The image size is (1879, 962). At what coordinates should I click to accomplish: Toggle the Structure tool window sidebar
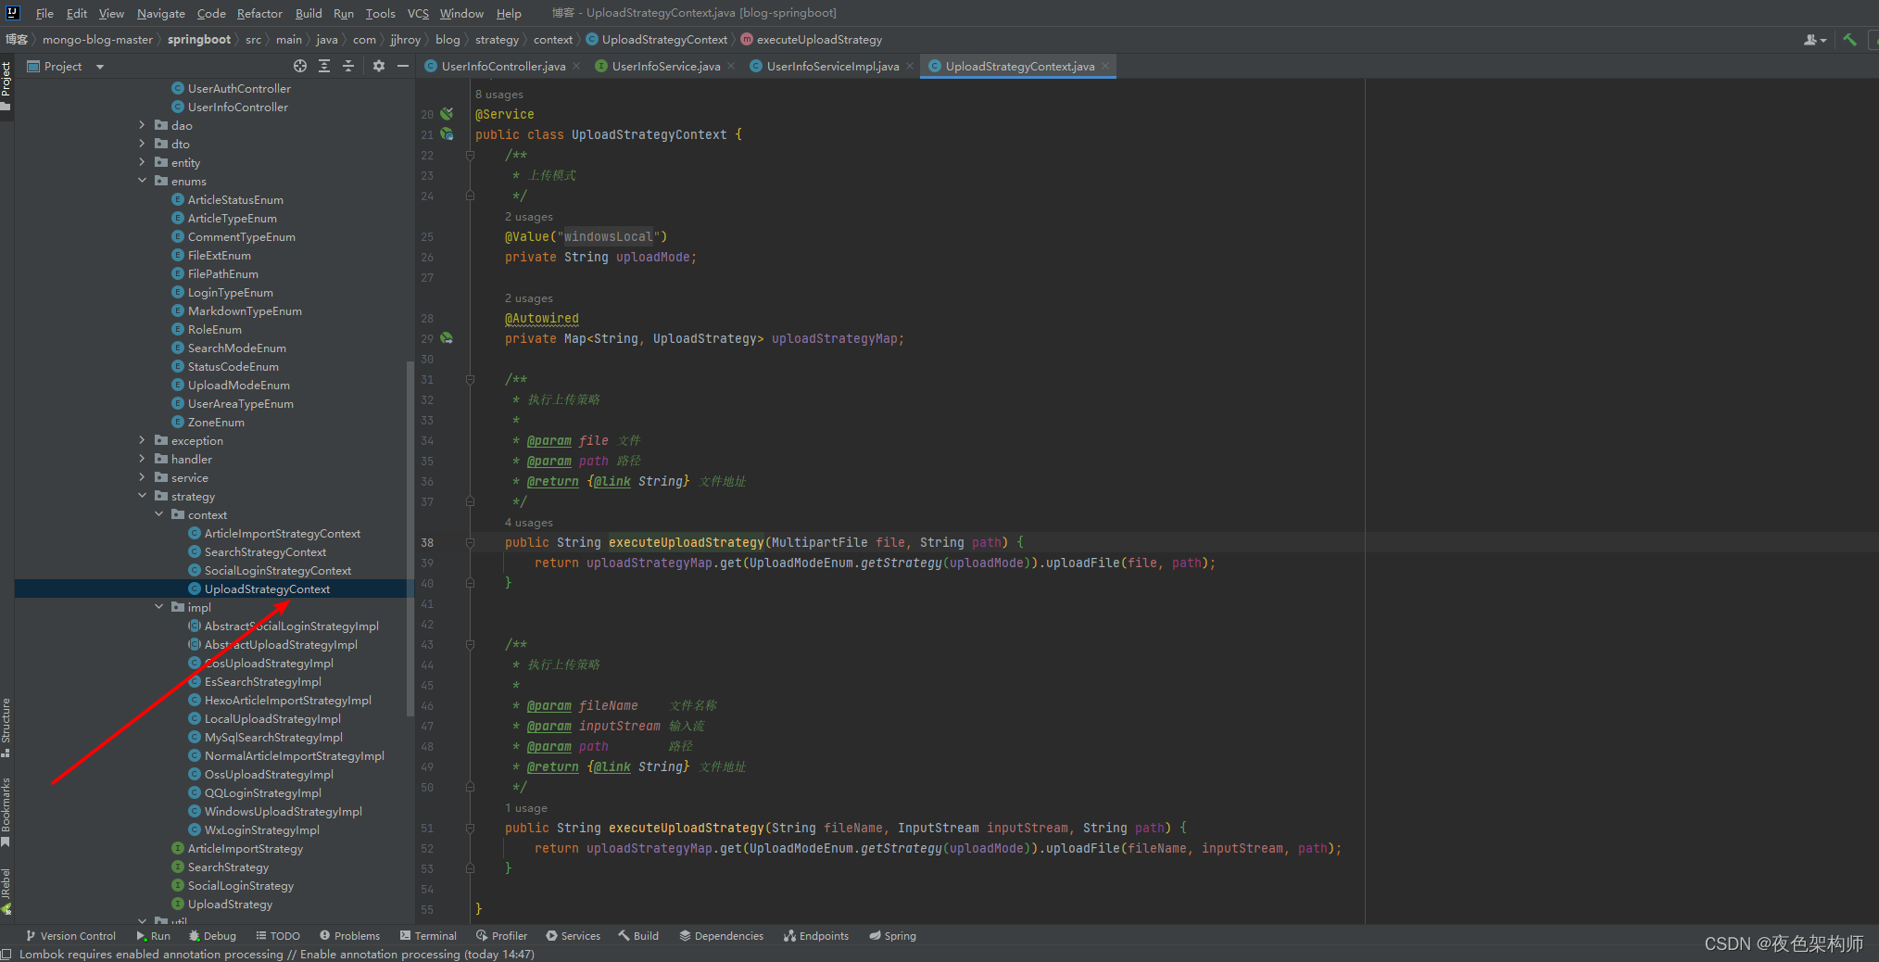click(x=6, y=726)
